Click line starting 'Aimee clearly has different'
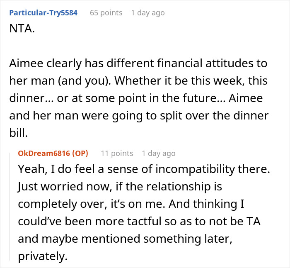This screenshot has height=268, width=290. click(138, 64)
